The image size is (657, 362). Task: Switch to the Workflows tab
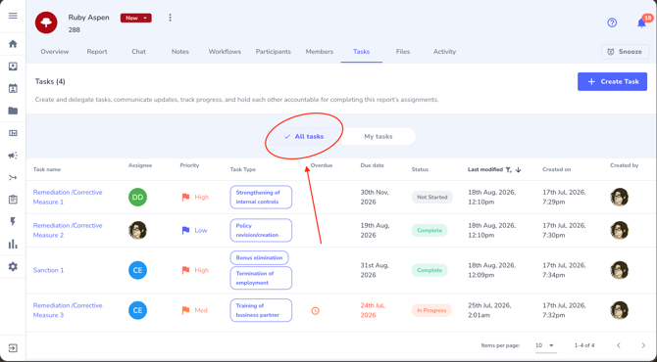pos(225,52)
